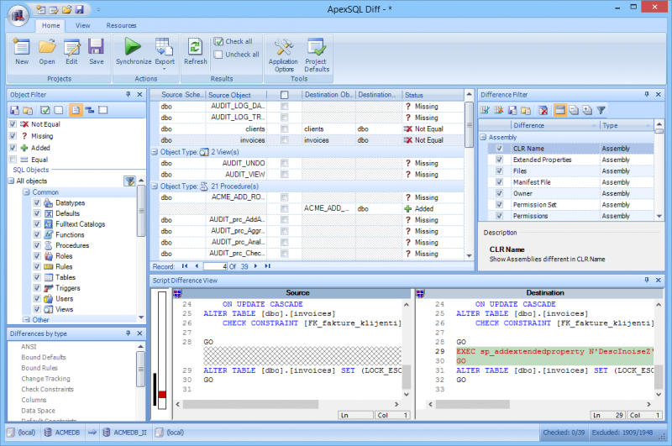This screenshot has height=446, width=672.
Task: Click the Edit project icon
Action: (x=71, y=49)
